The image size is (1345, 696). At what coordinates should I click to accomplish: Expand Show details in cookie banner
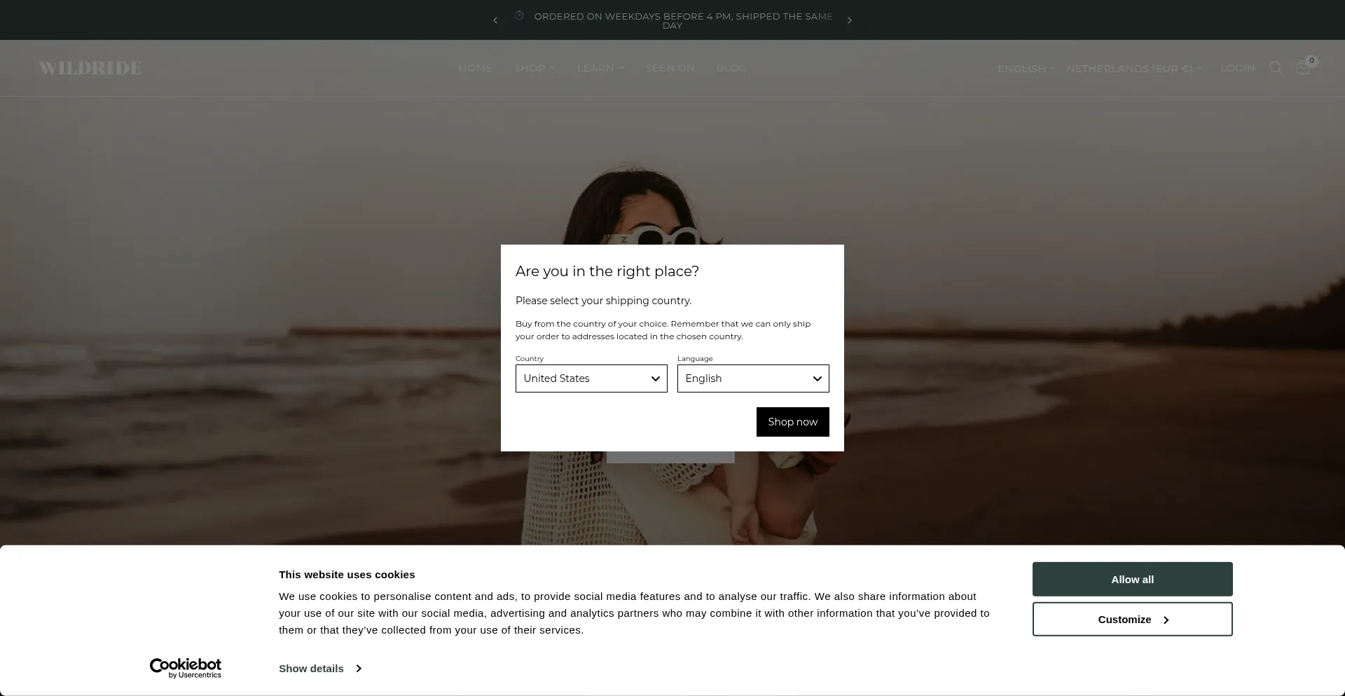(x=319, y=669)
